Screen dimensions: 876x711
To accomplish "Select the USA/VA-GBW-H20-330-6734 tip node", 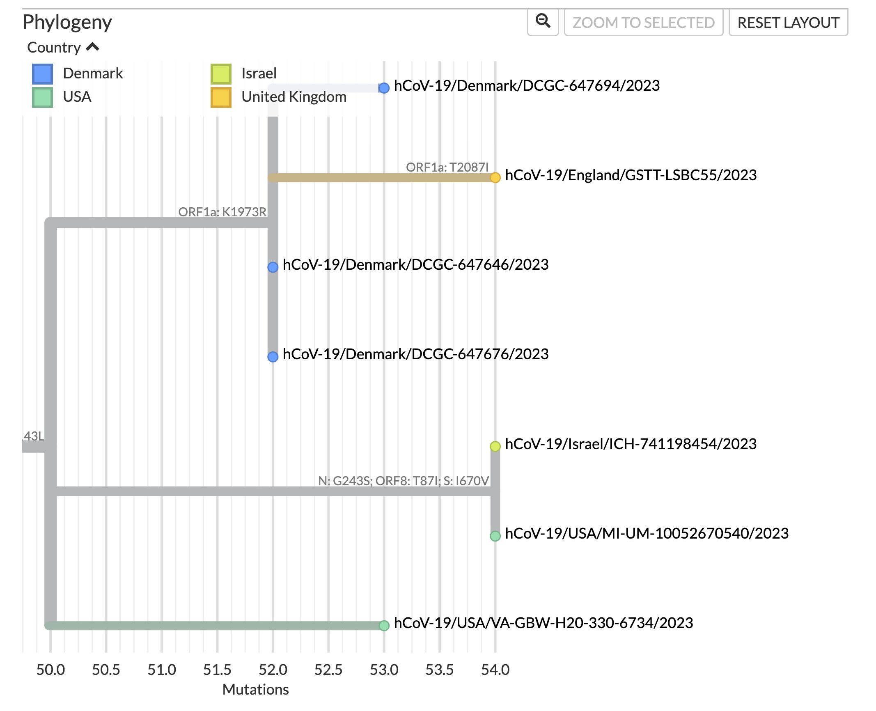I will tap(384, 625).
